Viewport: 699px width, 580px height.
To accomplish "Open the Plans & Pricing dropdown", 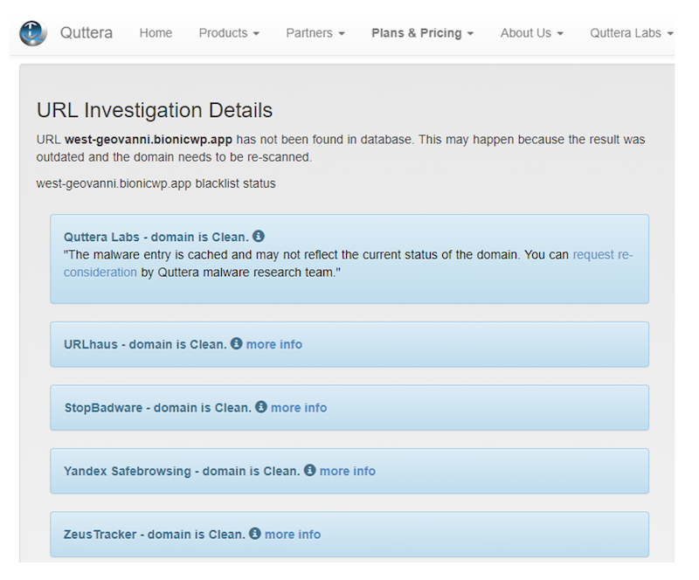I will point(422,33).
